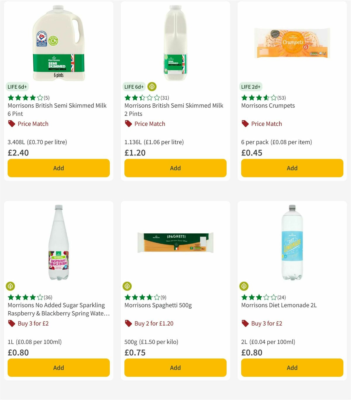Click the red tag icon beside crumpets Price Match

click(245, 124)
